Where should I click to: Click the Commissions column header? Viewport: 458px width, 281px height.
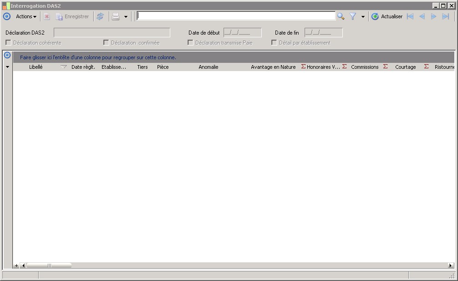365,67
